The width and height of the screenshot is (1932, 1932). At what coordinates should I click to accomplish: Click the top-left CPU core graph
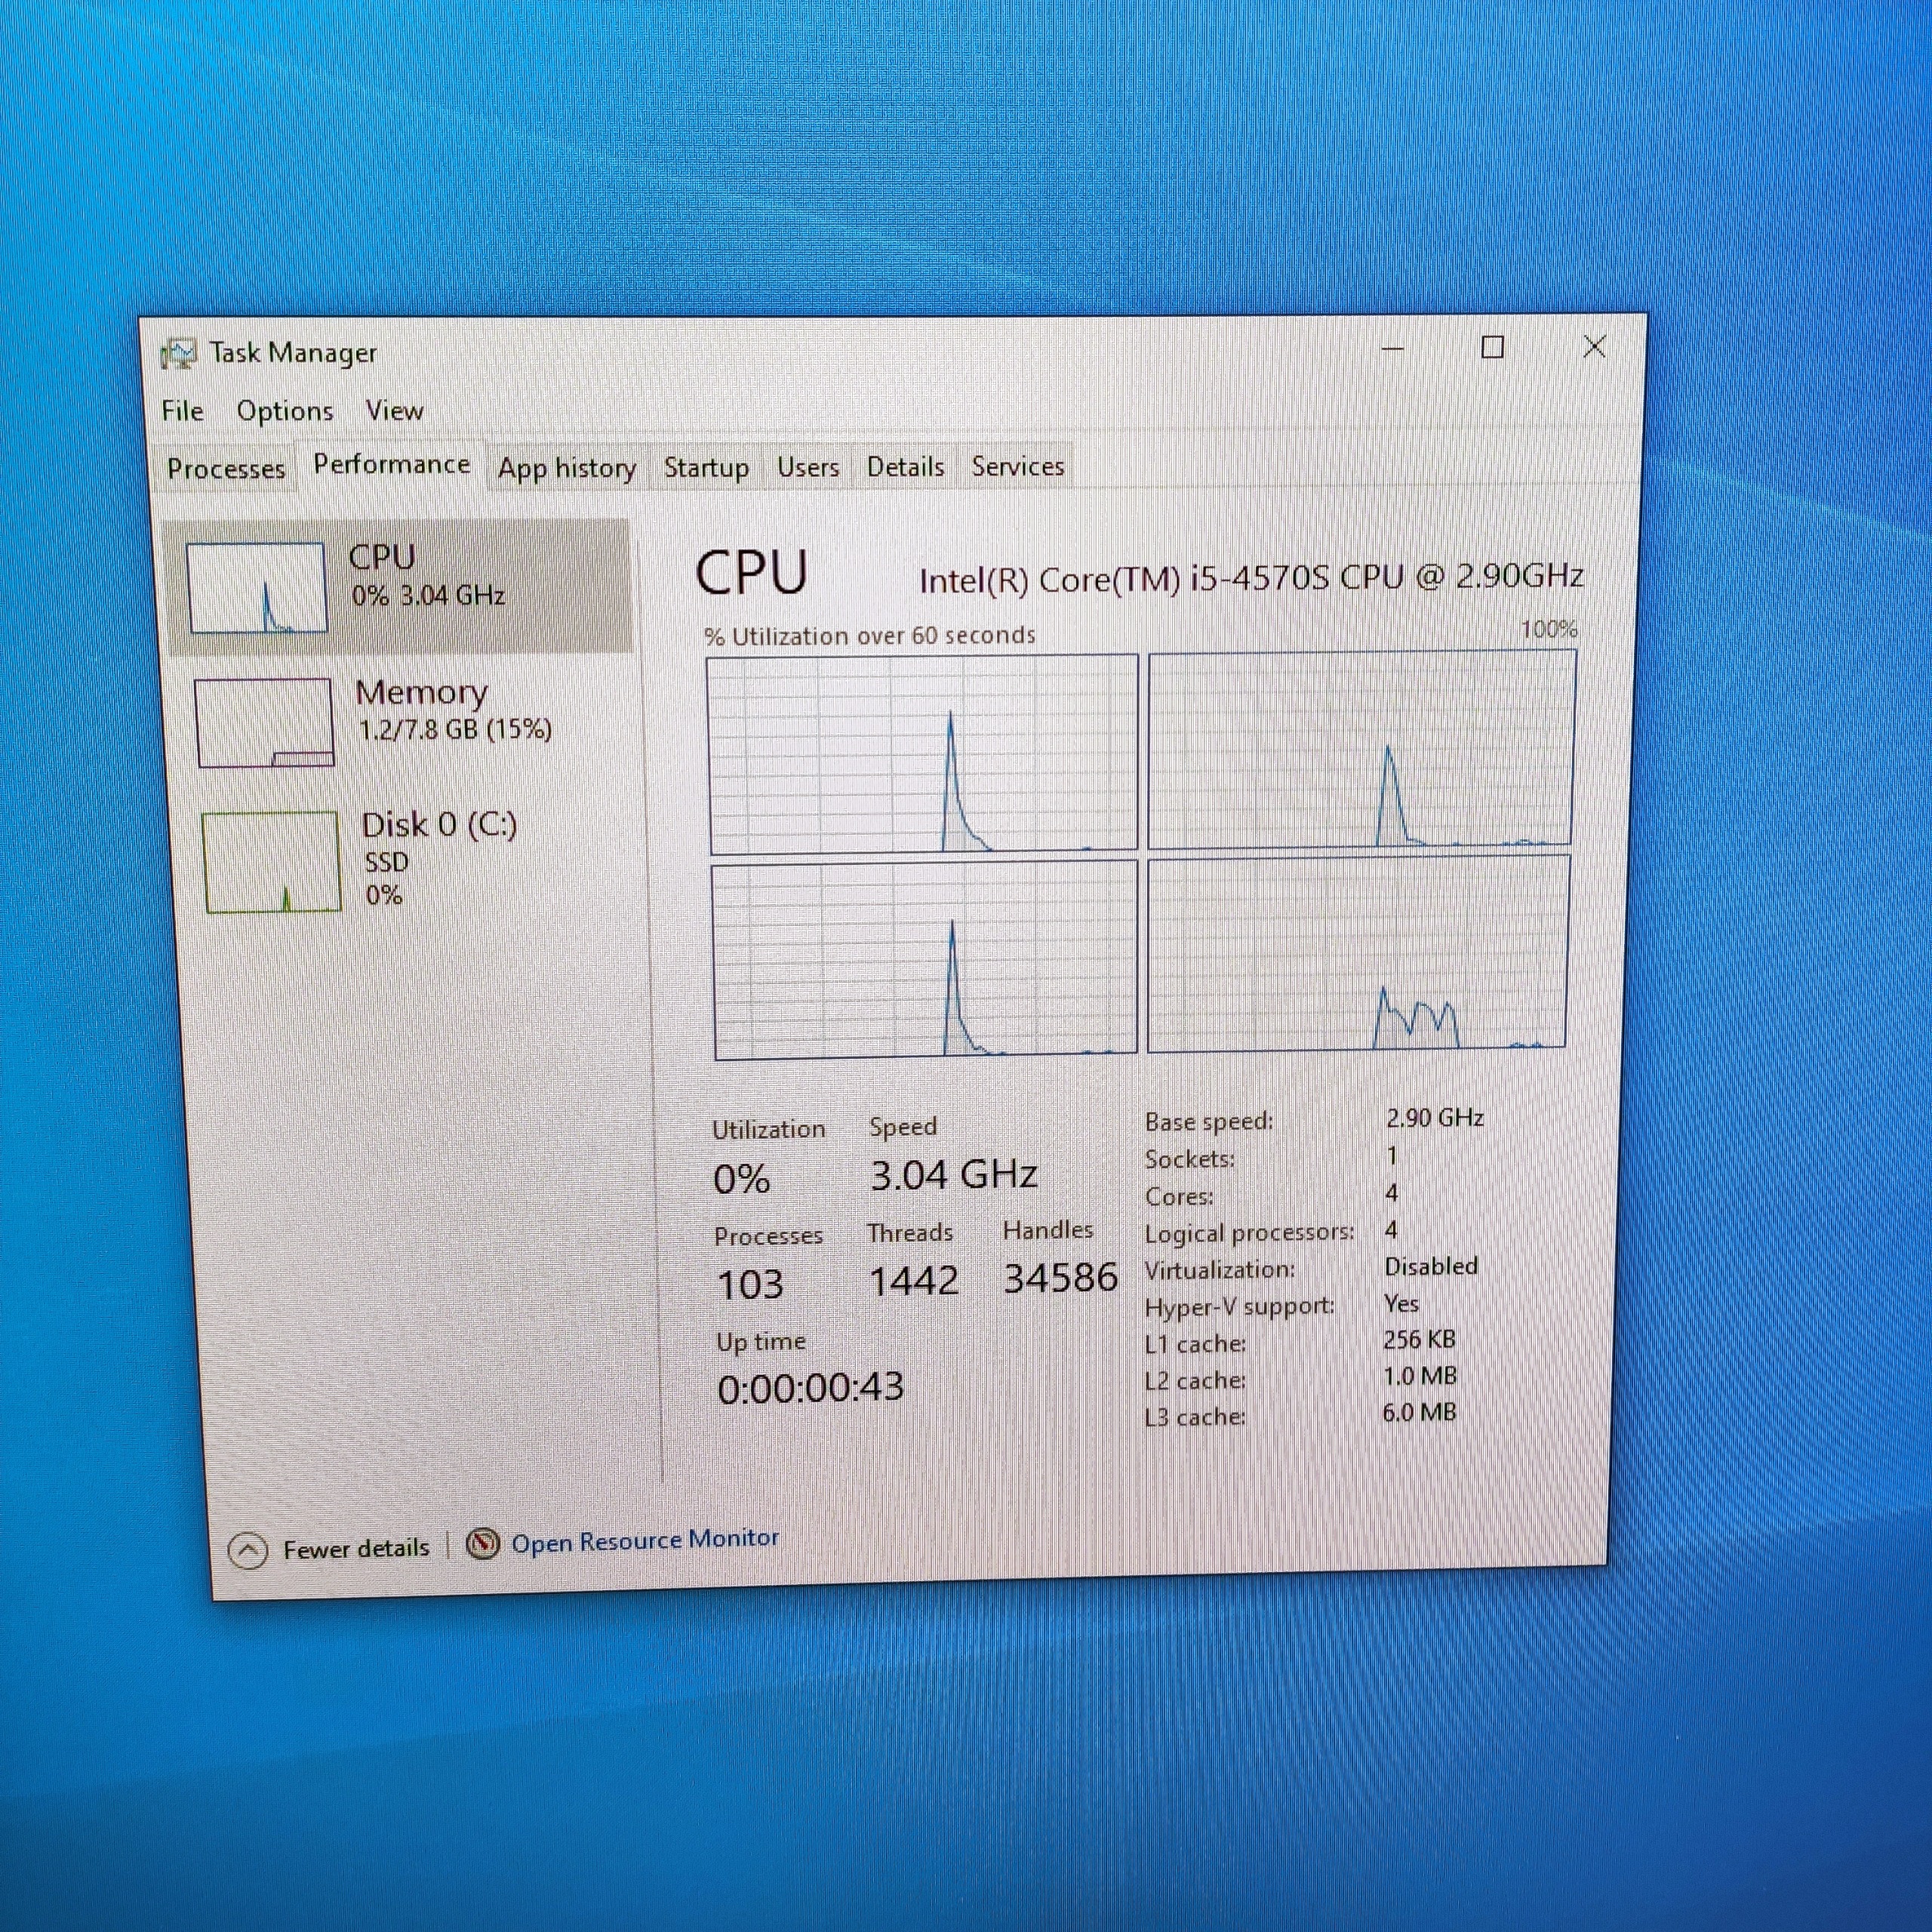point(922,754)
